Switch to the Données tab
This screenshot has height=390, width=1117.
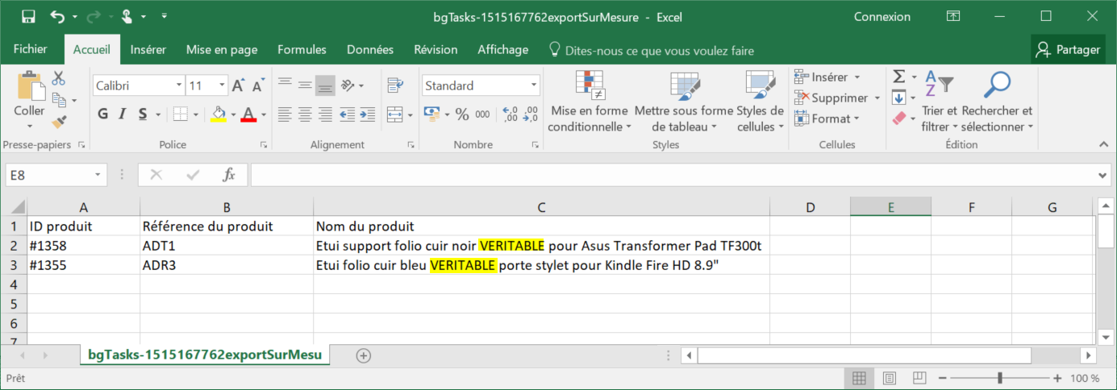(370, 49)
